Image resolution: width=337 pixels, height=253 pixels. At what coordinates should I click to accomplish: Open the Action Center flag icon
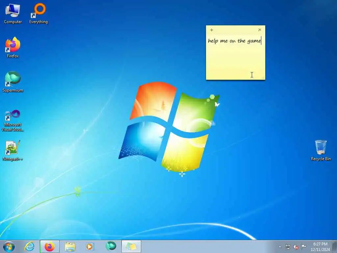pos(303,246)
